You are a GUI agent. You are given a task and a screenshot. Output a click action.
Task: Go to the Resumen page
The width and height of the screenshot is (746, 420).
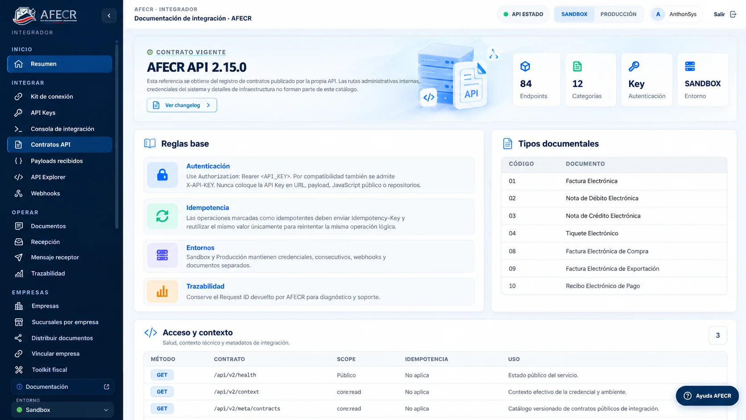click(60, 64)
